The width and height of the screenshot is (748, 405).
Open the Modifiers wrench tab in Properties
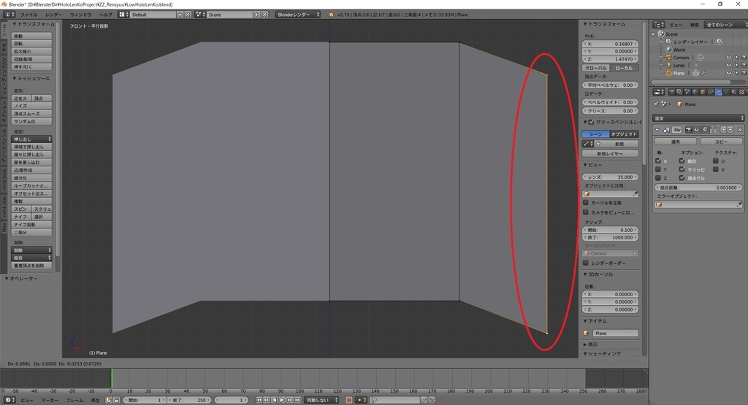pos(719,91)
